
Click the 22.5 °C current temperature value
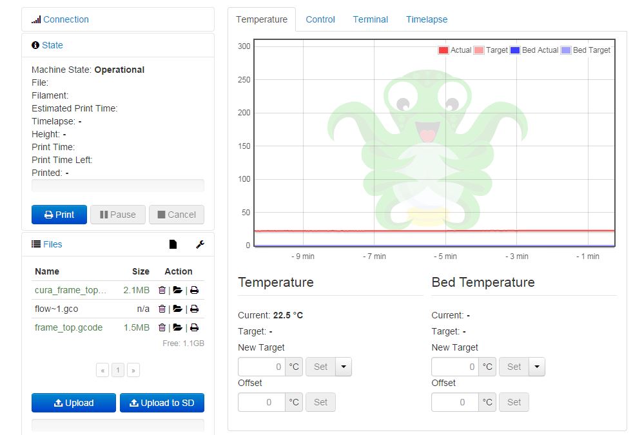(288, 315)
